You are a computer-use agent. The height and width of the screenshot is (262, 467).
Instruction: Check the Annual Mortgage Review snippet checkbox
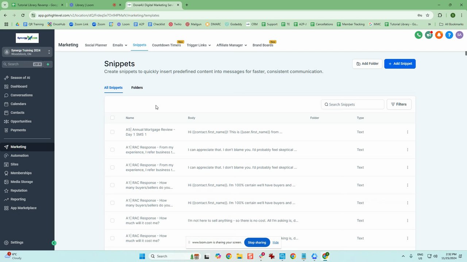pos(112,132)
